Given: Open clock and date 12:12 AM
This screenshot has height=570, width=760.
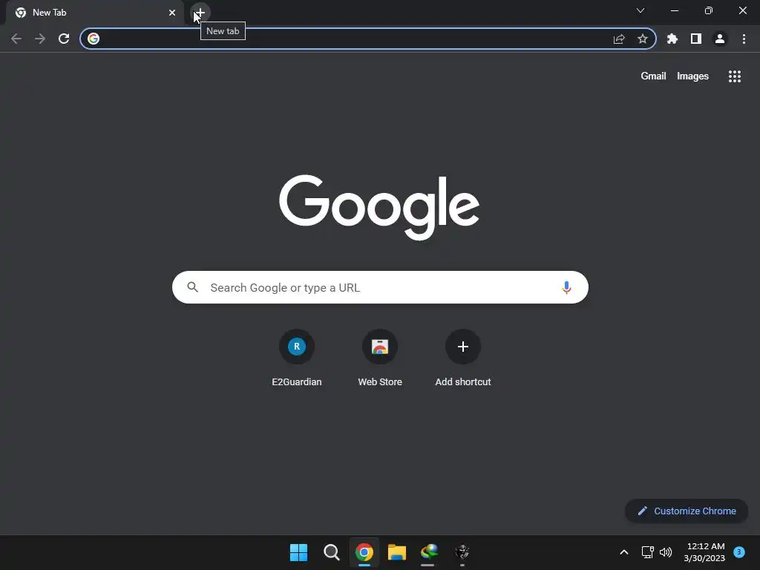Looking at the screenshot, I should [x=704, y=552].
